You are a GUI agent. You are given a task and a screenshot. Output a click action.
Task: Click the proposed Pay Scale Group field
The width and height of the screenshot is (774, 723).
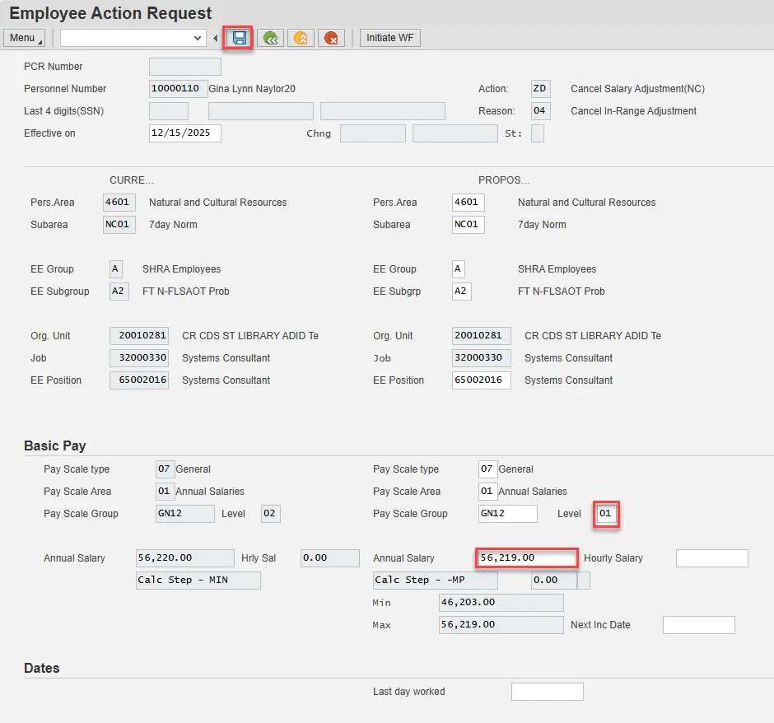coord(507,514)
